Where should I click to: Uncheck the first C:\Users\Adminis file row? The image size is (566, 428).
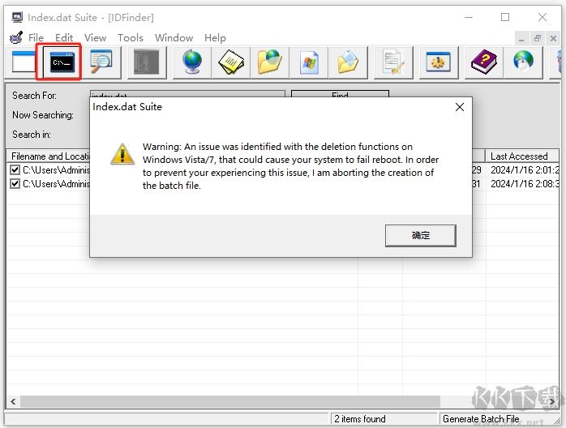(15, 170)
